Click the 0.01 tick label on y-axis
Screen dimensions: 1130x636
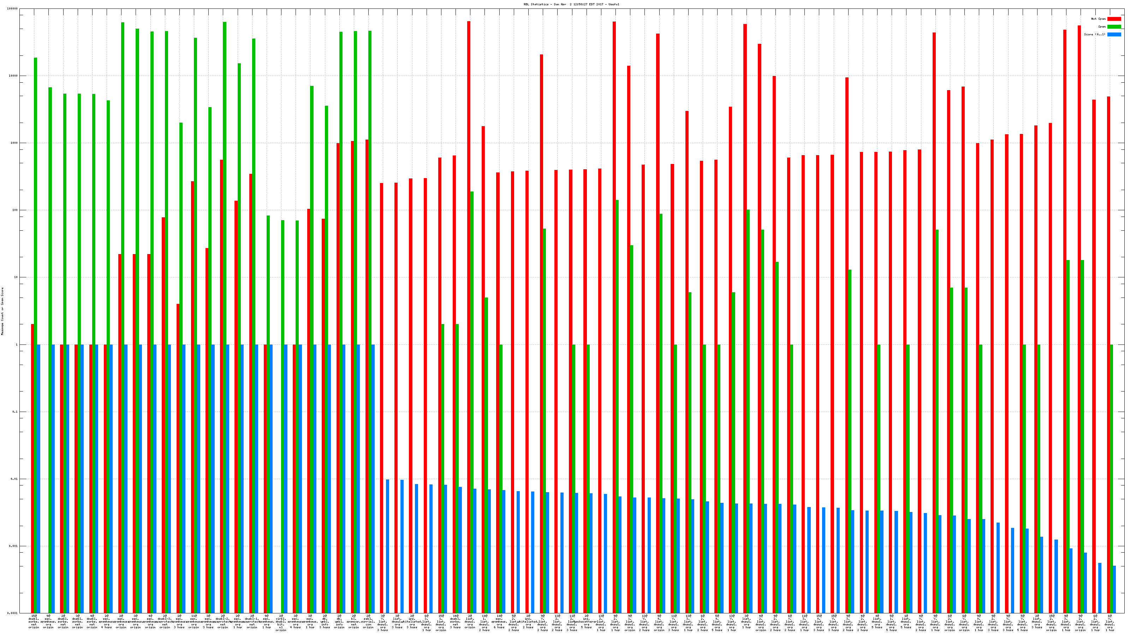pos(14,479)
